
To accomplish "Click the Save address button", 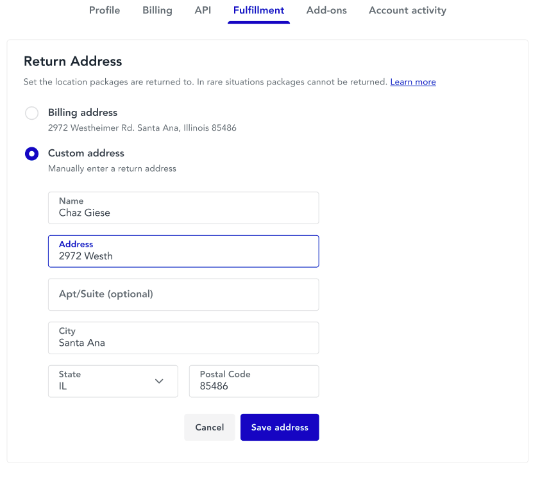I will pos(280,427).
